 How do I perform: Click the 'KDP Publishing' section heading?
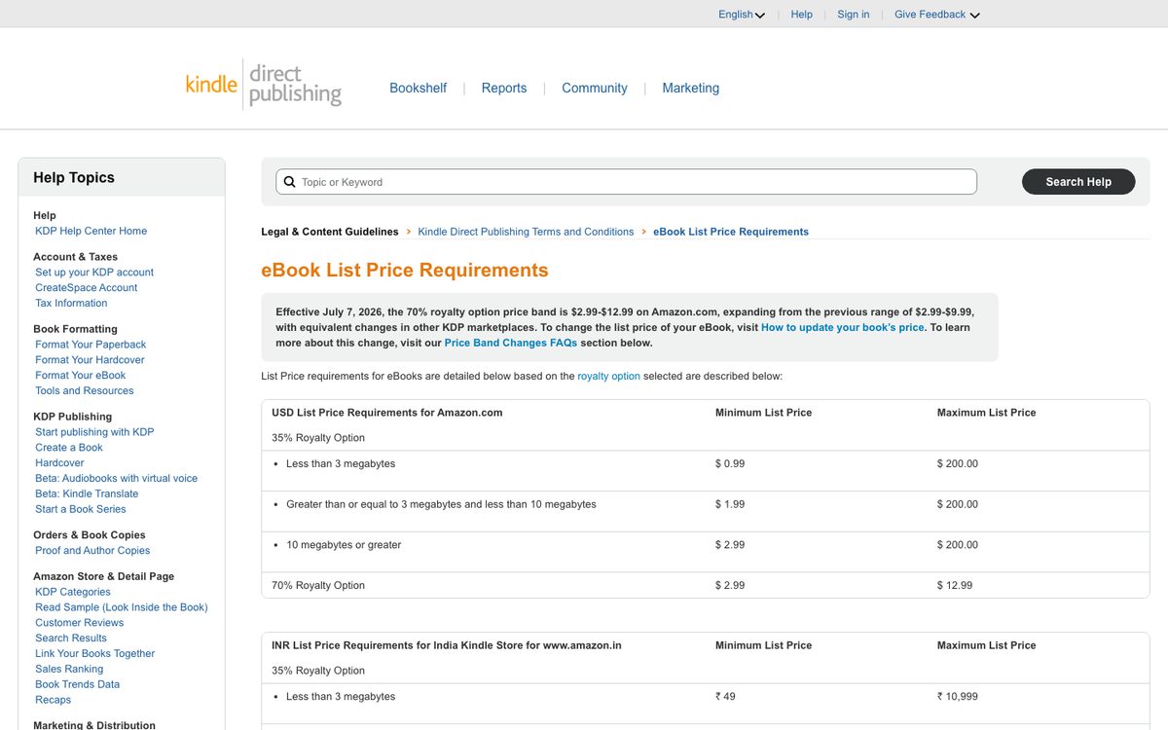[73, 417]
